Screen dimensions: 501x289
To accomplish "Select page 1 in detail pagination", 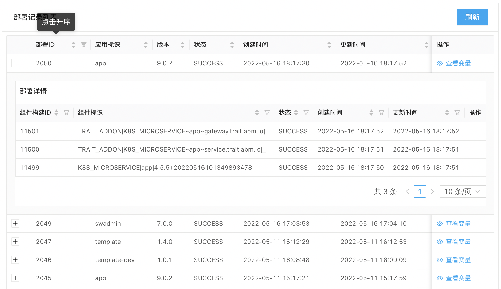I will click(420, 191).
